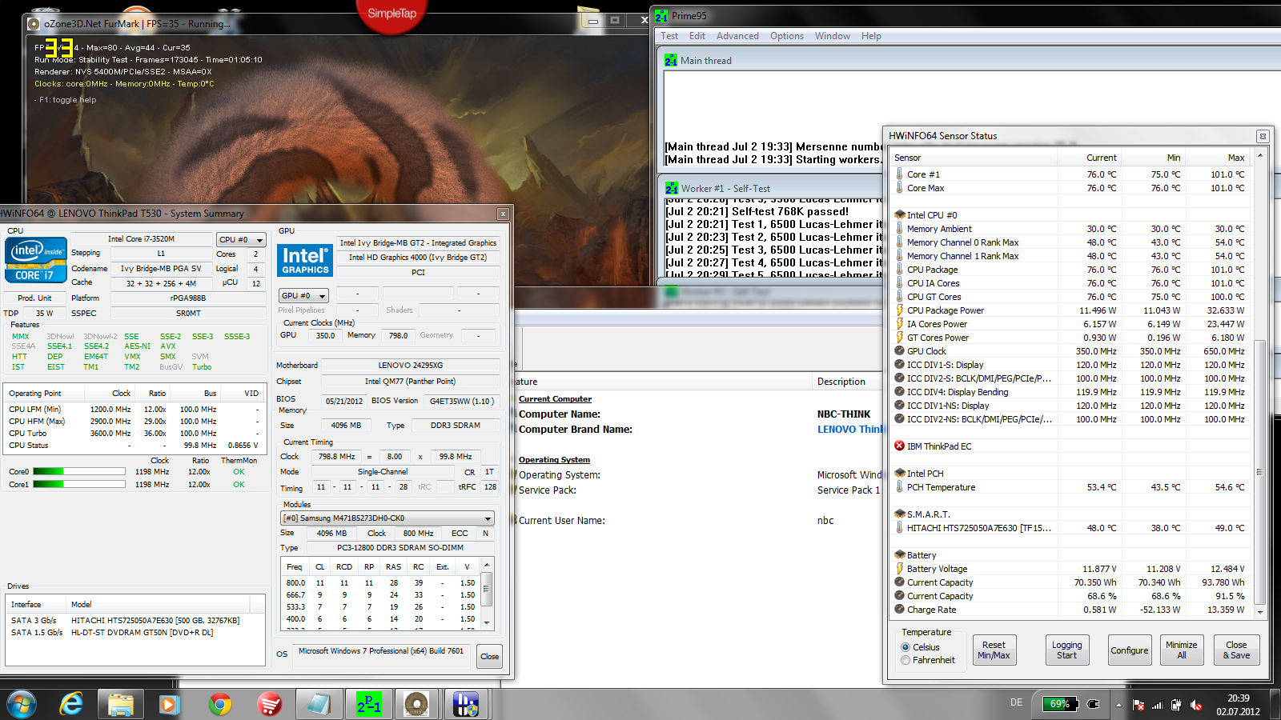Screen dimensions: 1281x720
Task: Launch Internet Explorer from the taskbar
Action: [x=71, y=705]
